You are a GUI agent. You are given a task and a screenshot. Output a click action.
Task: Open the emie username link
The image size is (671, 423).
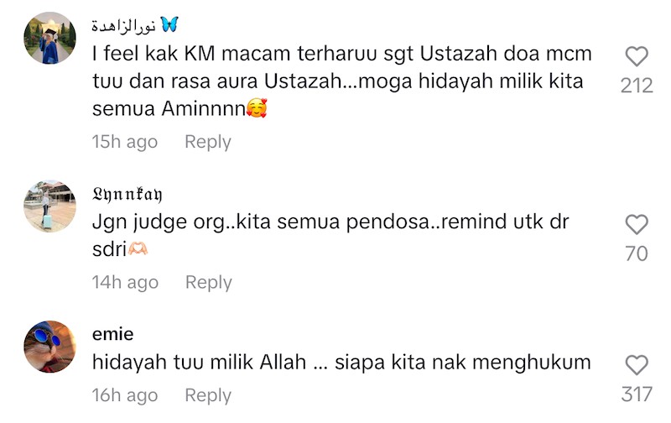point(113,334)
